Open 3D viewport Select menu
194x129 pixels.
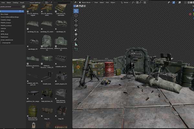pos(102,3)
